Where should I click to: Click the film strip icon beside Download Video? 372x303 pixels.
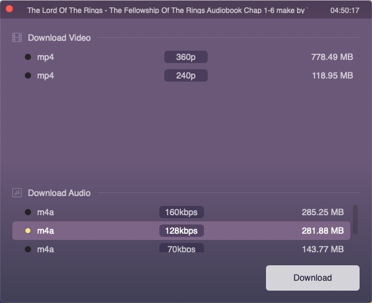(17, 38)
